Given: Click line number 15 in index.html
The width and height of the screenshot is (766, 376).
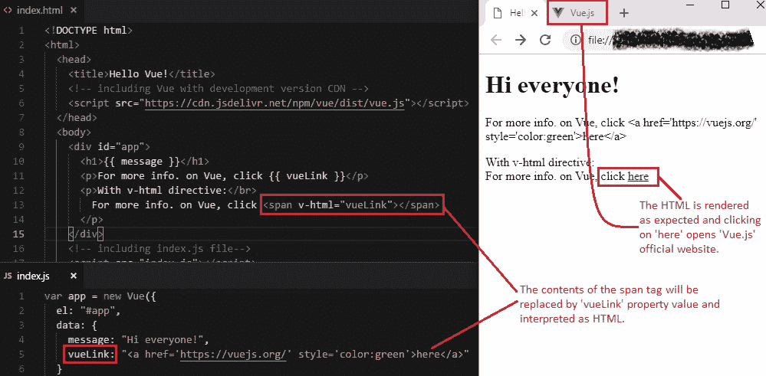Looking at the screenshot, I should click(19, 234).
